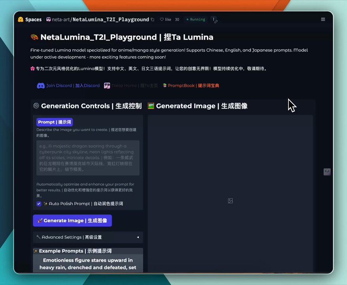Click in the Prompt text area
The width and height of the screenshot is (347, 285).
[x=88, y=158]
